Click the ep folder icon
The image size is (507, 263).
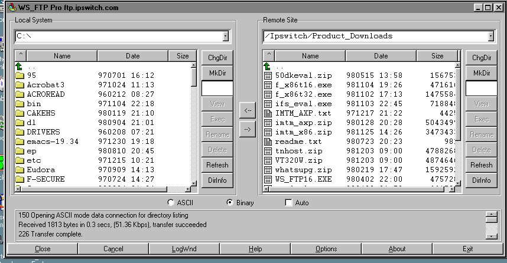19,151
